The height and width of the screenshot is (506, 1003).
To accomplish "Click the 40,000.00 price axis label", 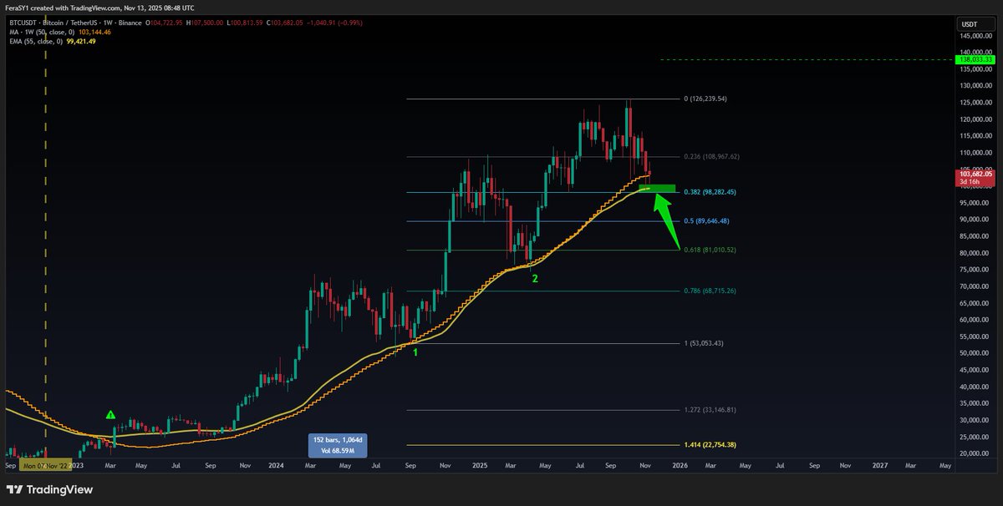I will 975,387.
